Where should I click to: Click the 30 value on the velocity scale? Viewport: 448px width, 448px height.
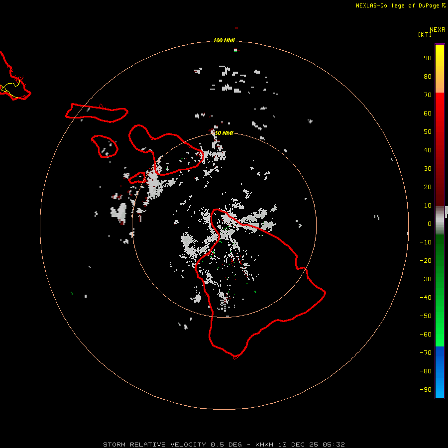click(x=428, y=169)
